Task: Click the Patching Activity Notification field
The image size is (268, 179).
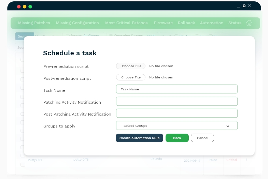Action: click(177, 101)
